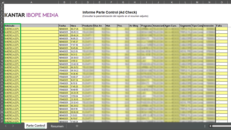Select the cell with time 17:47:36
Viewport: 231px width, 130px height.
(x=76, y=45)
